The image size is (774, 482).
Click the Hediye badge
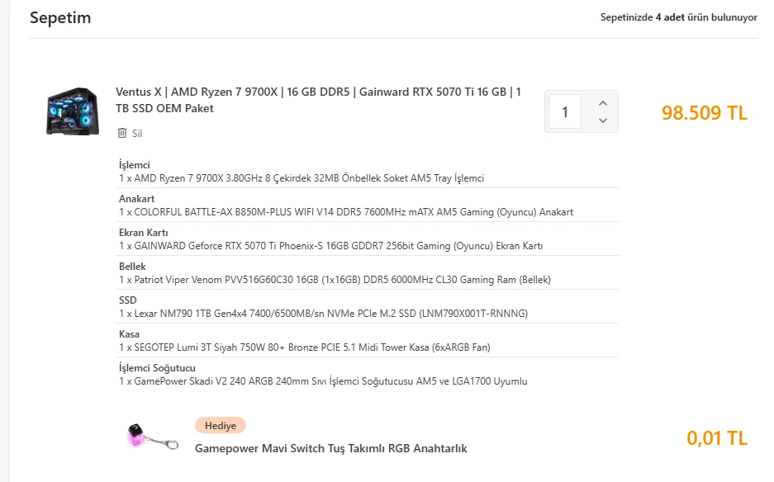[221, 425]
